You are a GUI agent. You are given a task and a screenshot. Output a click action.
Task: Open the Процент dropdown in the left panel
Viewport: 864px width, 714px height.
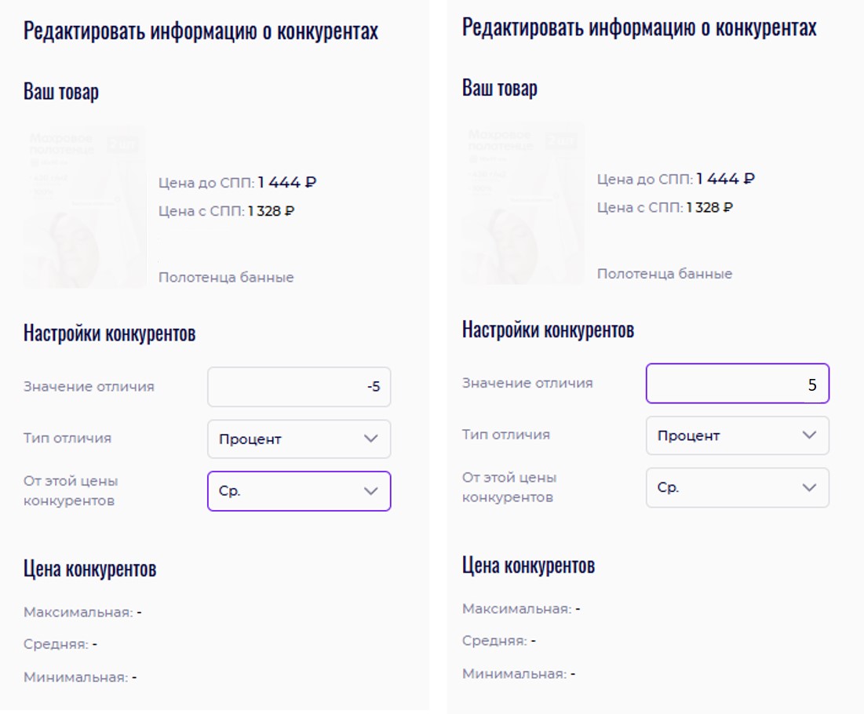[x=299, y=439]
